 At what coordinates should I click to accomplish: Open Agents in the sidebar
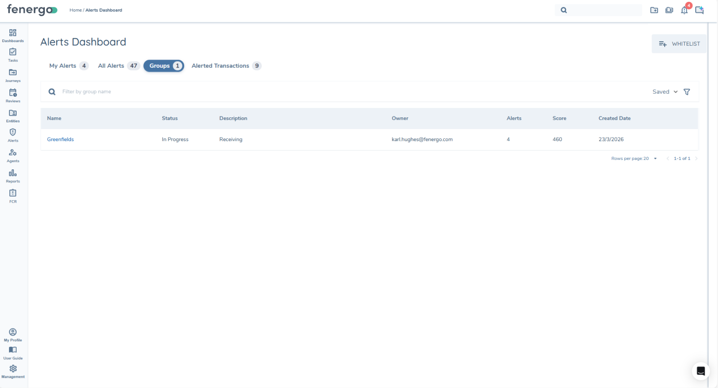click(x=13, y=155)
